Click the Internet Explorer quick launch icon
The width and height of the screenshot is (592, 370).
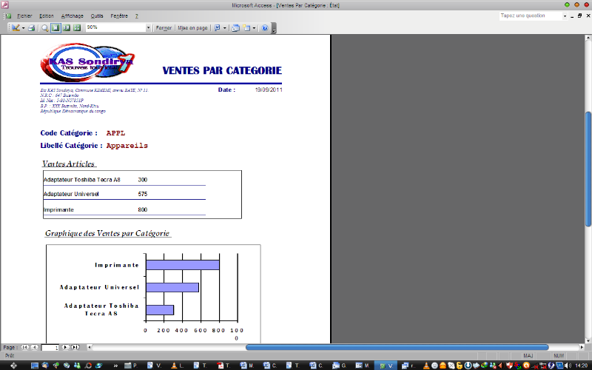pyautogui.click(x=99, y=366)
